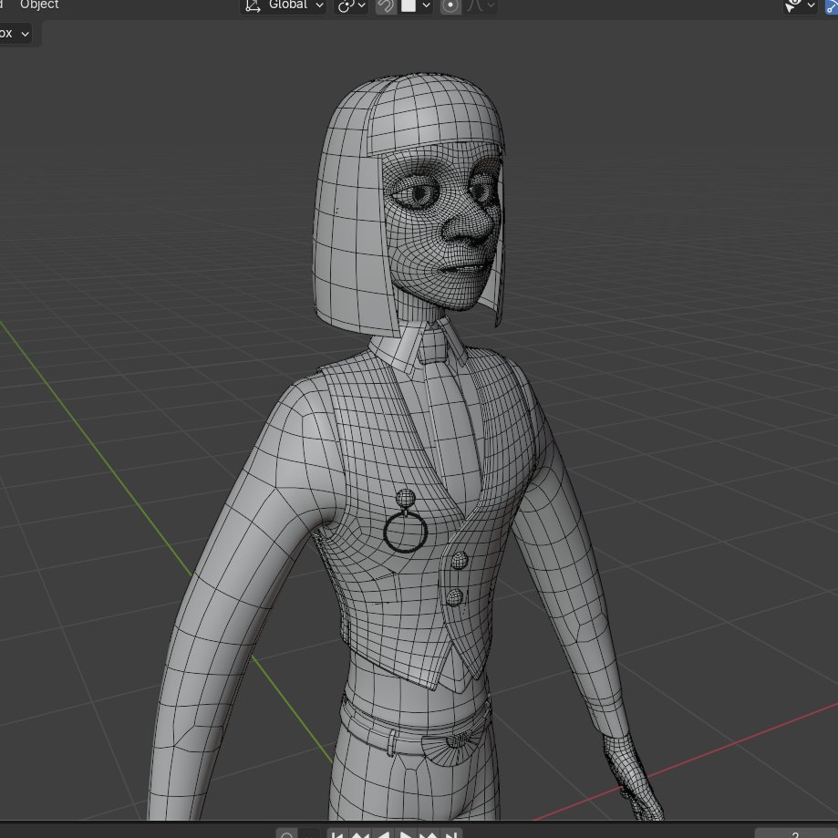The image size is (838, 838).
Task: Play the animation in reverse
Action: click(383, 833)
